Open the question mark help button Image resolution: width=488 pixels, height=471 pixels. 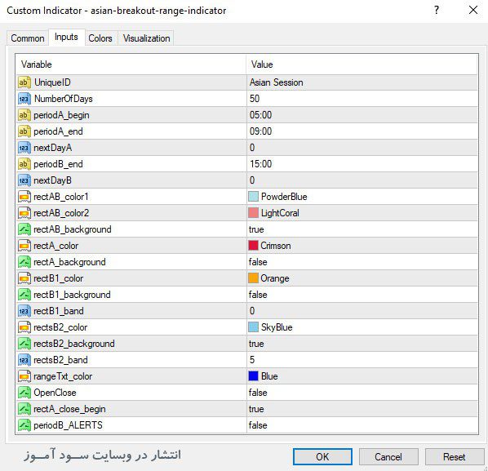(x=437, y=11)
